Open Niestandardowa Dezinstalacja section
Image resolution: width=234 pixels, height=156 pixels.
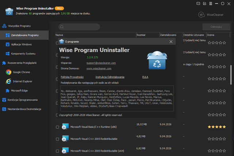pos(24,109)
